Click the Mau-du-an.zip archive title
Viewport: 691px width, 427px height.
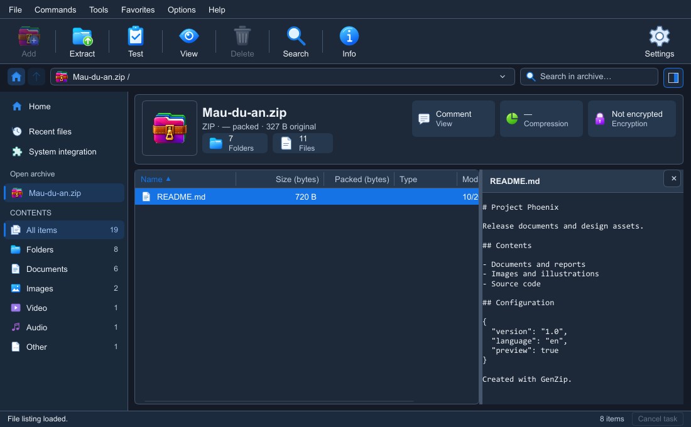tap(244, 113)
